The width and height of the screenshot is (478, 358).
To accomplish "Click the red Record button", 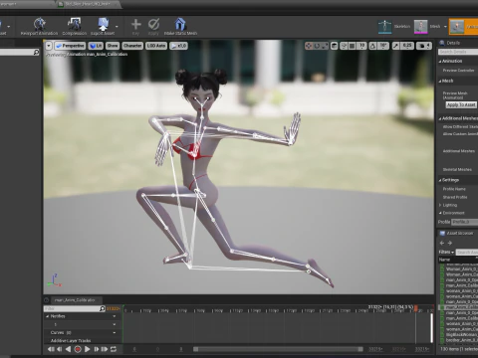I will tap(78, 349).
